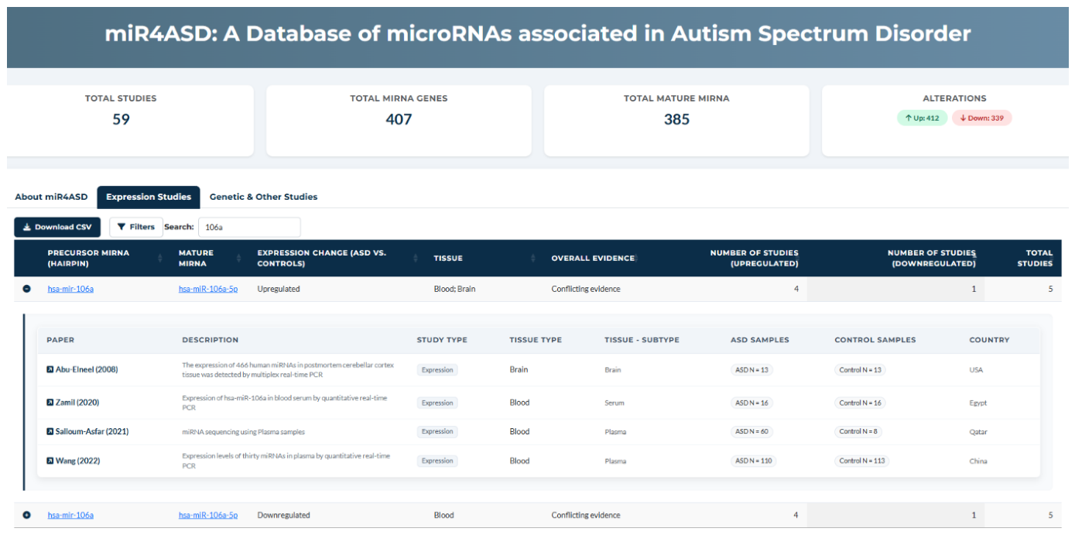
Task: Sort by Mature miRNA column header
Action: [x=209, y=258]
